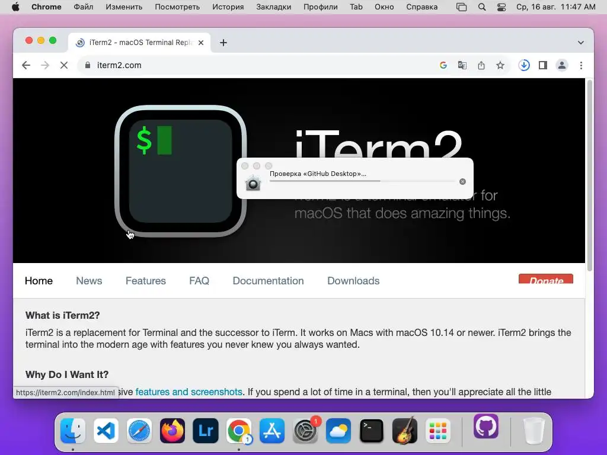
Task: Click the verification progress bar
Action: tap(362, 181)
